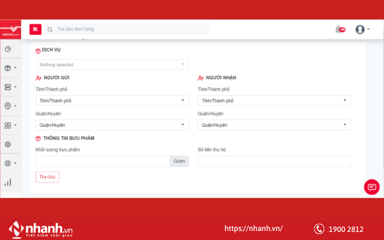The height and width of the screenshot is (240, 384).
Task: Expand the location pin sidebar menu
Action: (x=10, y=106)
